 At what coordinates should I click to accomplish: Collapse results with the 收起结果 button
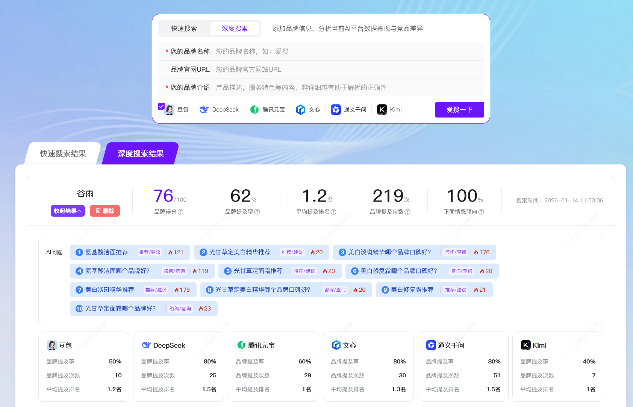pos(68,211)
